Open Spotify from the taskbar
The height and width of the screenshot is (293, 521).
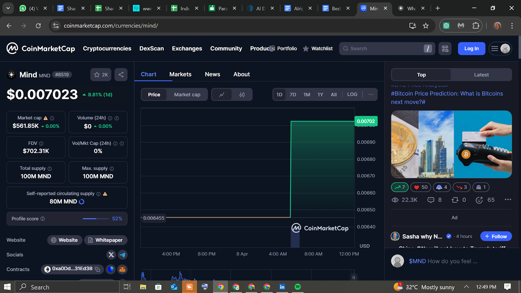[x=298, y=287]
